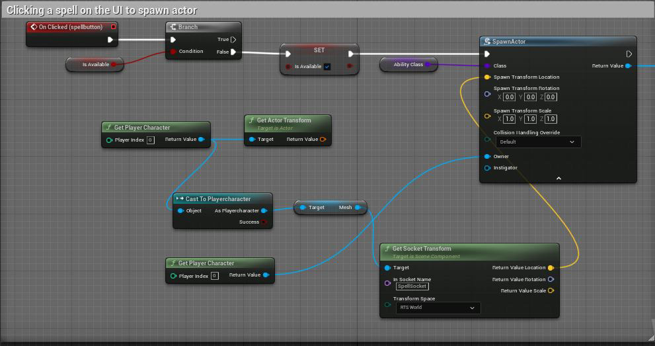The width and height of the screenshot is (655, 346).
Task: Click the Mesh output pin
Action: click(x=358, y=207)
